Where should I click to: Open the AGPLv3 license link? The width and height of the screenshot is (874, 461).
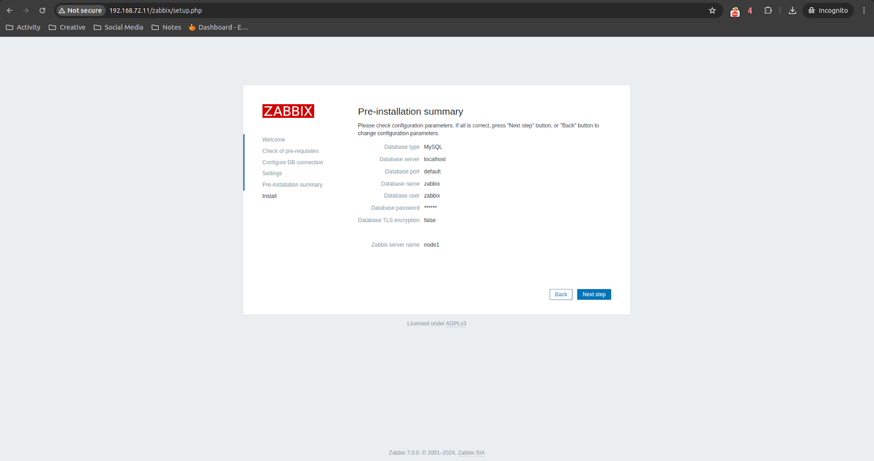tap(456, 324)
